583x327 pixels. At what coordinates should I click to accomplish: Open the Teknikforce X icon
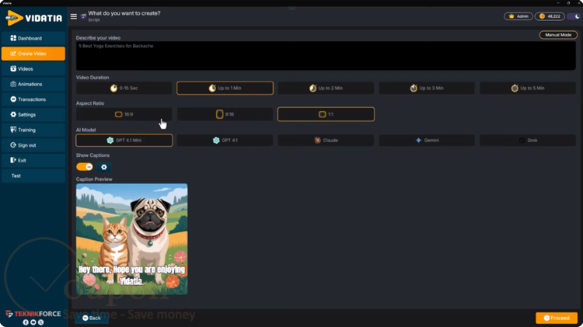[41, 322]
